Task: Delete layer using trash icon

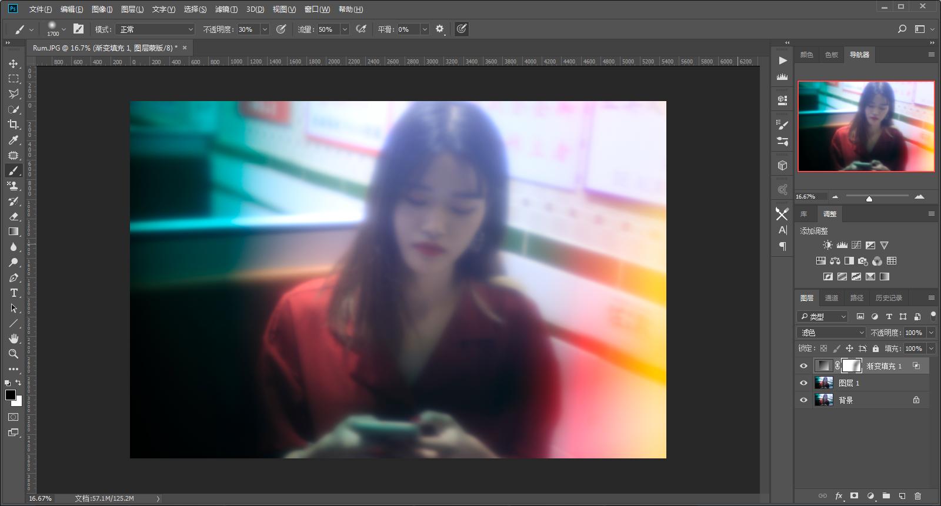Action: click(917, 496)
